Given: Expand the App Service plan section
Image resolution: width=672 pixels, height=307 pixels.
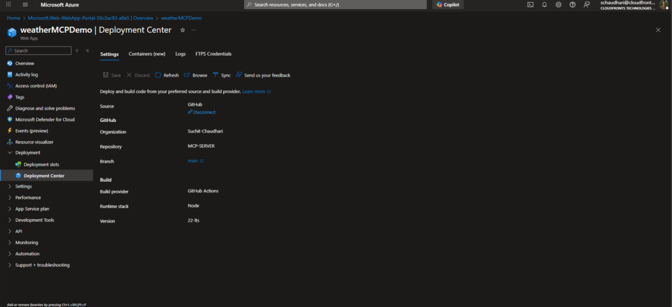Looking at the screenshot, I should 32,209.
